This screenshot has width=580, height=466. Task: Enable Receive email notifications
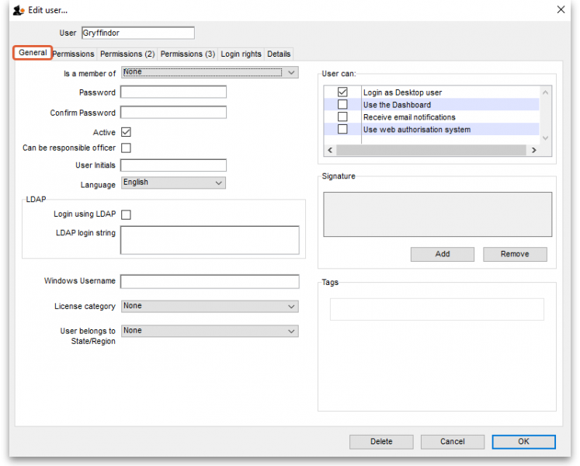pos(342,117)
